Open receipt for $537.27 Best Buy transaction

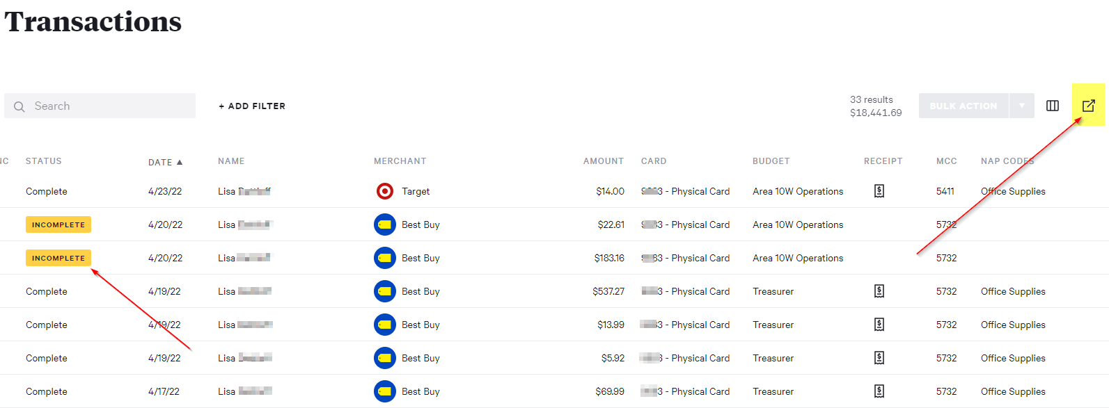click(879, 291)
